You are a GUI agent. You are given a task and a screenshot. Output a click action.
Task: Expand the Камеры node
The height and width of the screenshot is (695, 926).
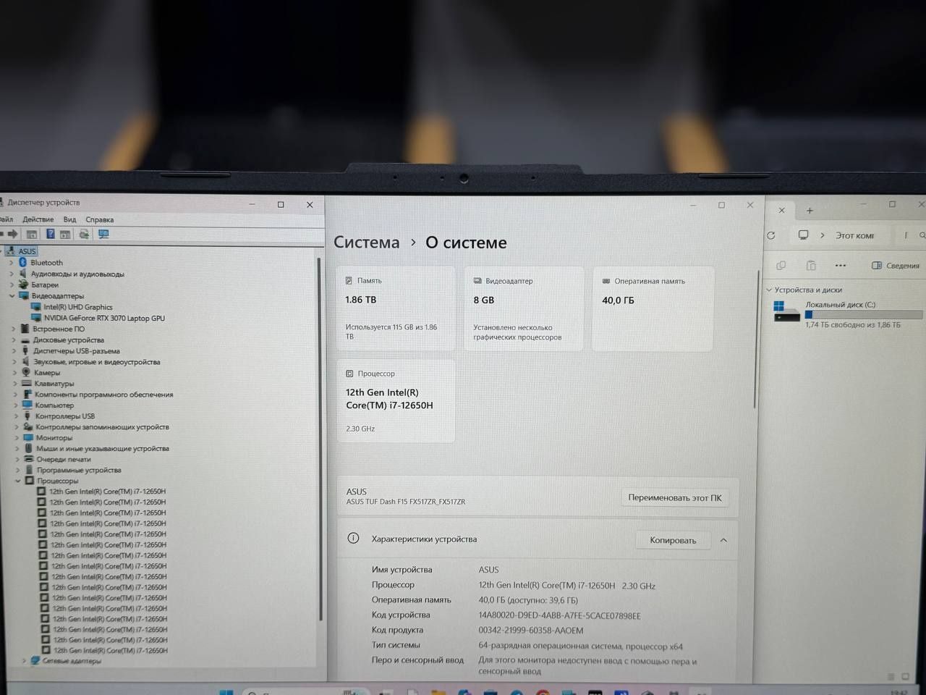14,372
